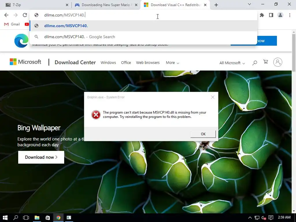
Task: Open Office nav item
Action: click(126, 62)
